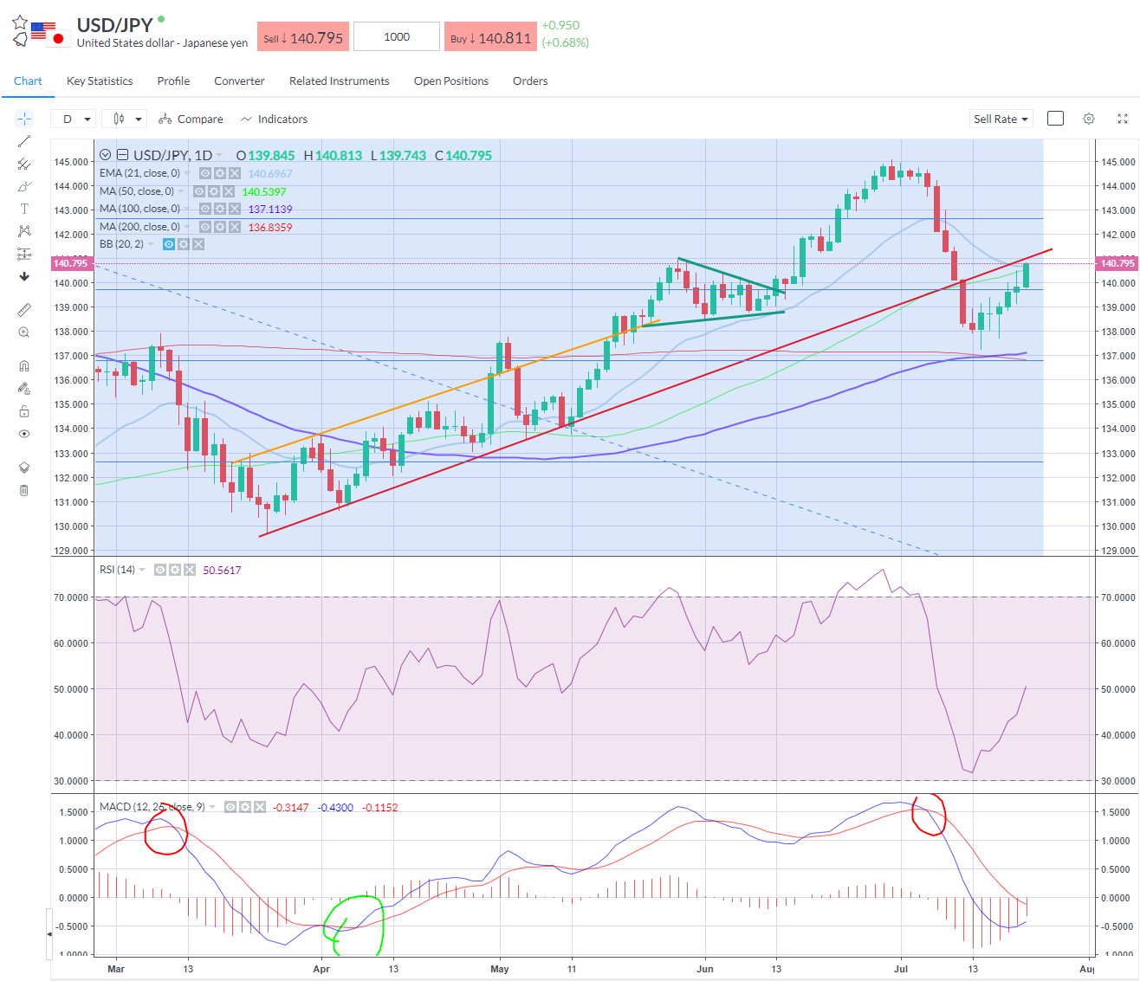Choose the pitchfork drawing tool
Screen dimensions: 1140x981
24,164
